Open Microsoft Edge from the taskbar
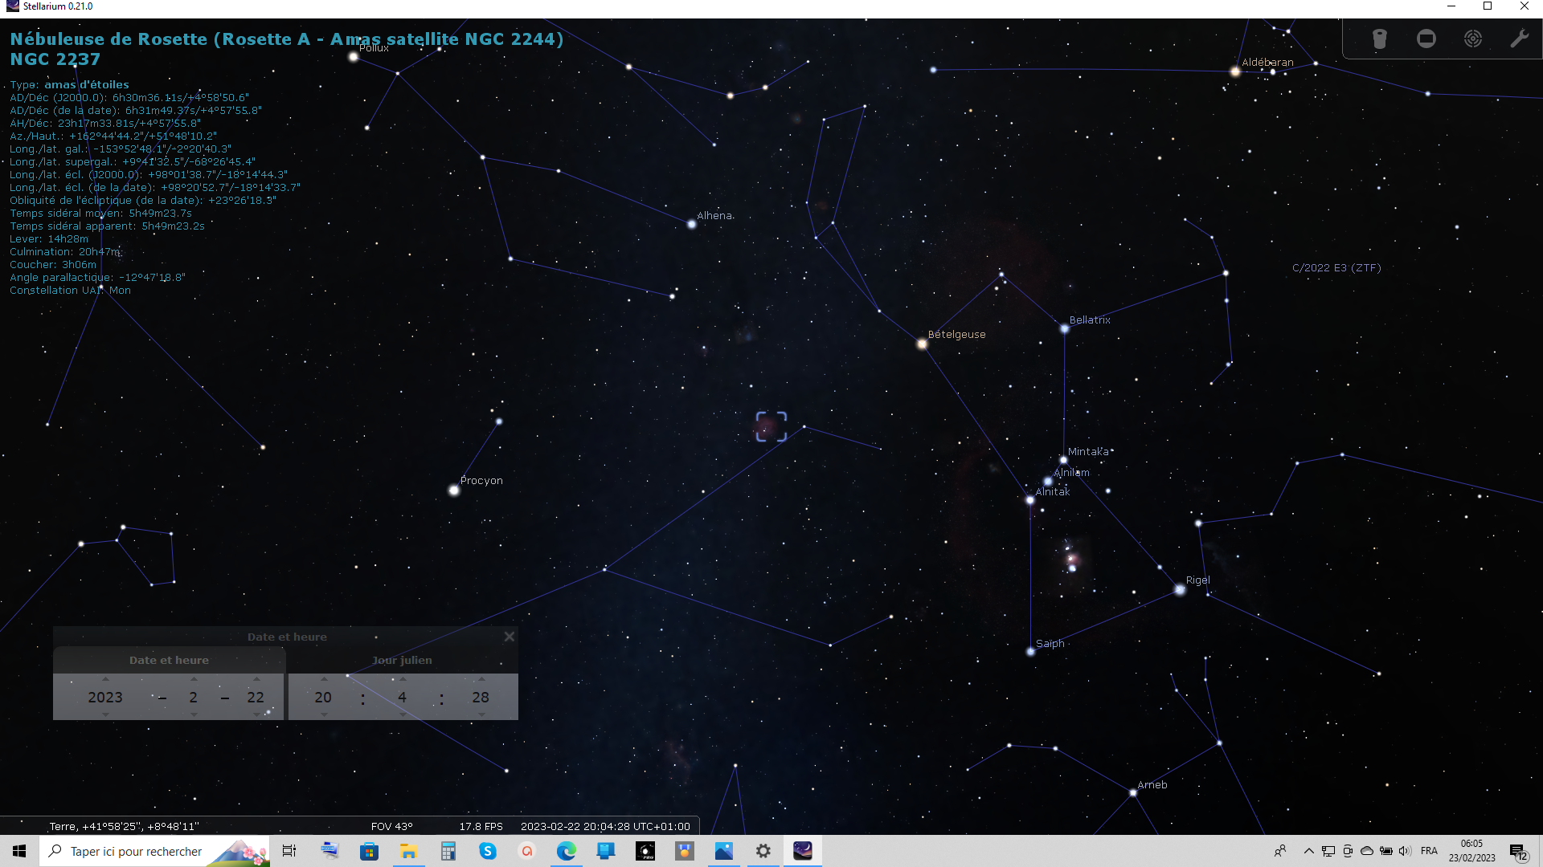 point(566,851)
